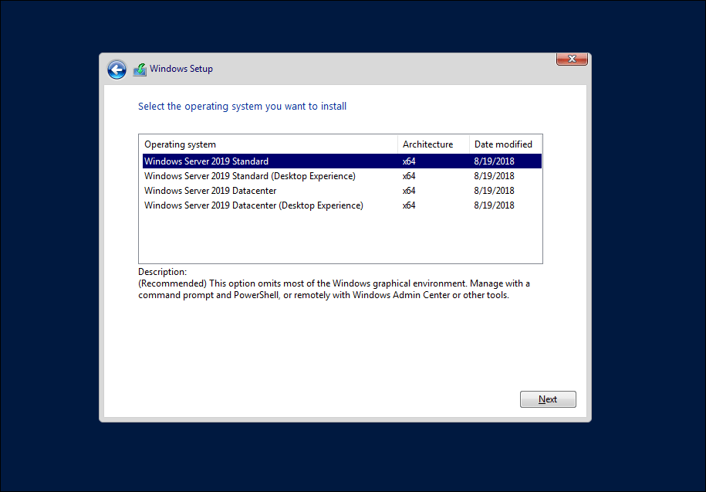Click the Windows Setup icon in title bar

point(140,70)
